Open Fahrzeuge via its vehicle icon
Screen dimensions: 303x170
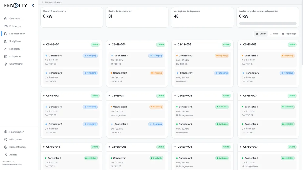[6, 26]
